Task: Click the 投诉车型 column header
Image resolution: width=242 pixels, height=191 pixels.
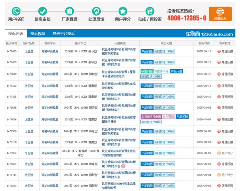Action: pyautogui.click(x=81, y=43)
